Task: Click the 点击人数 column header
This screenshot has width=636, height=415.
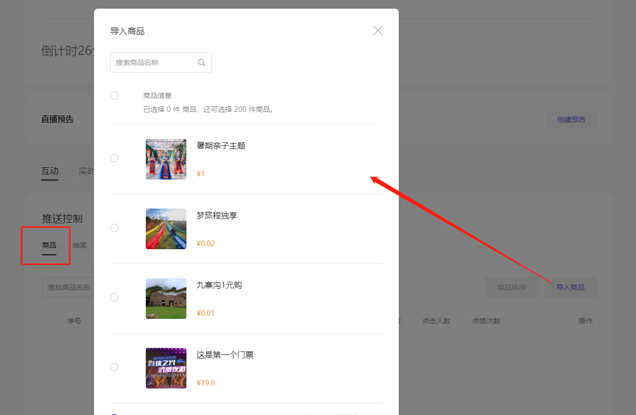Action: (x=436, y=321)
